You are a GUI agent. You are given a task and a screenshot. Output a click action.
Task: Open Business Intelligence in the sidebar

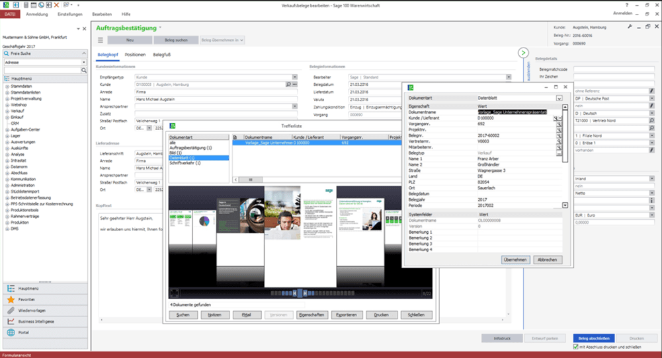[45, 321]
